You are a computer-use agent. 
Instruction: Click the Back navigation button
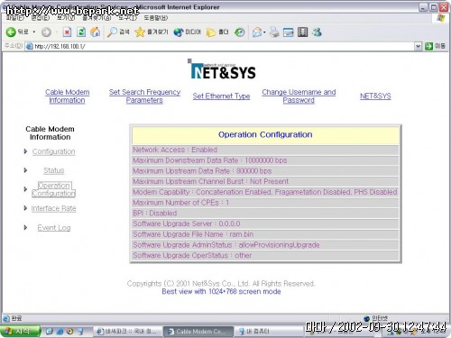(17, 32)
